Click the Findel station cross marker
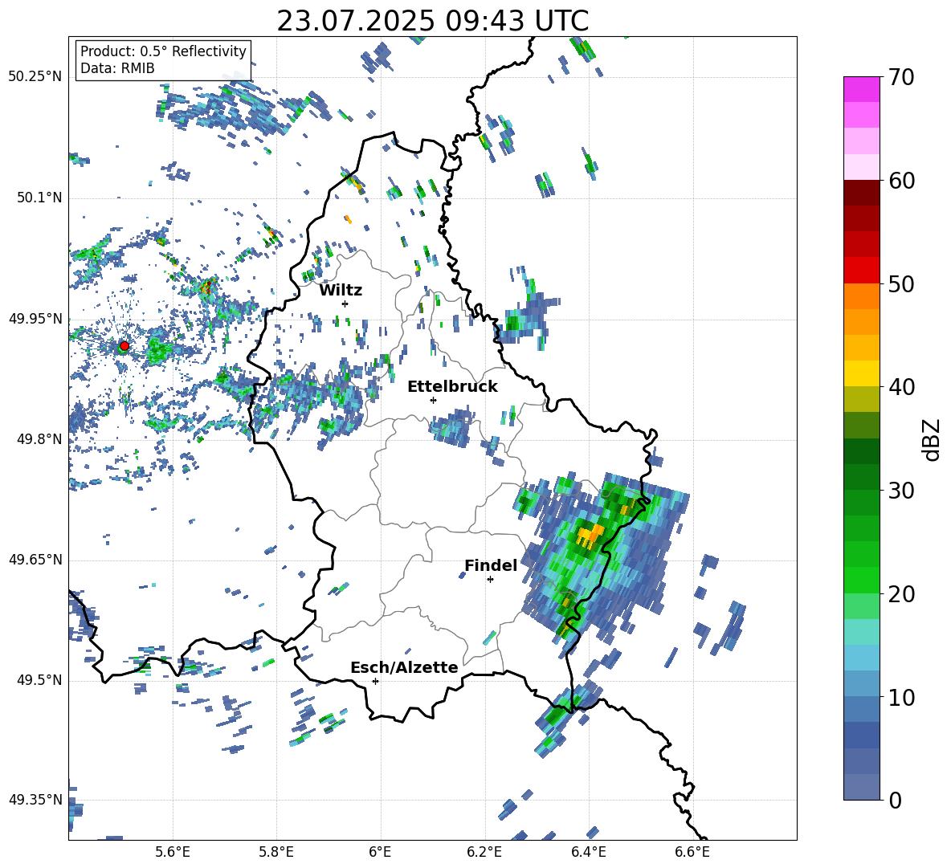This screenshot has width=951, height=868. click(x=490, y=580)
